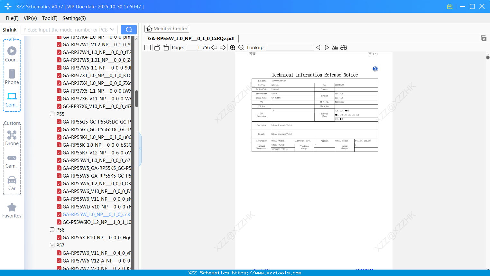Click the Shrink button
This screenshot has height=276, width=490.
point(9,30)
